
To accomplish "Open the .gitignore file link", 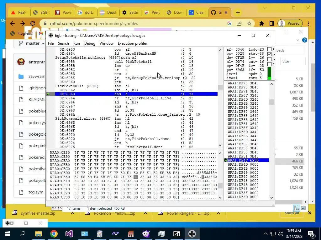I will pos(37,88).
